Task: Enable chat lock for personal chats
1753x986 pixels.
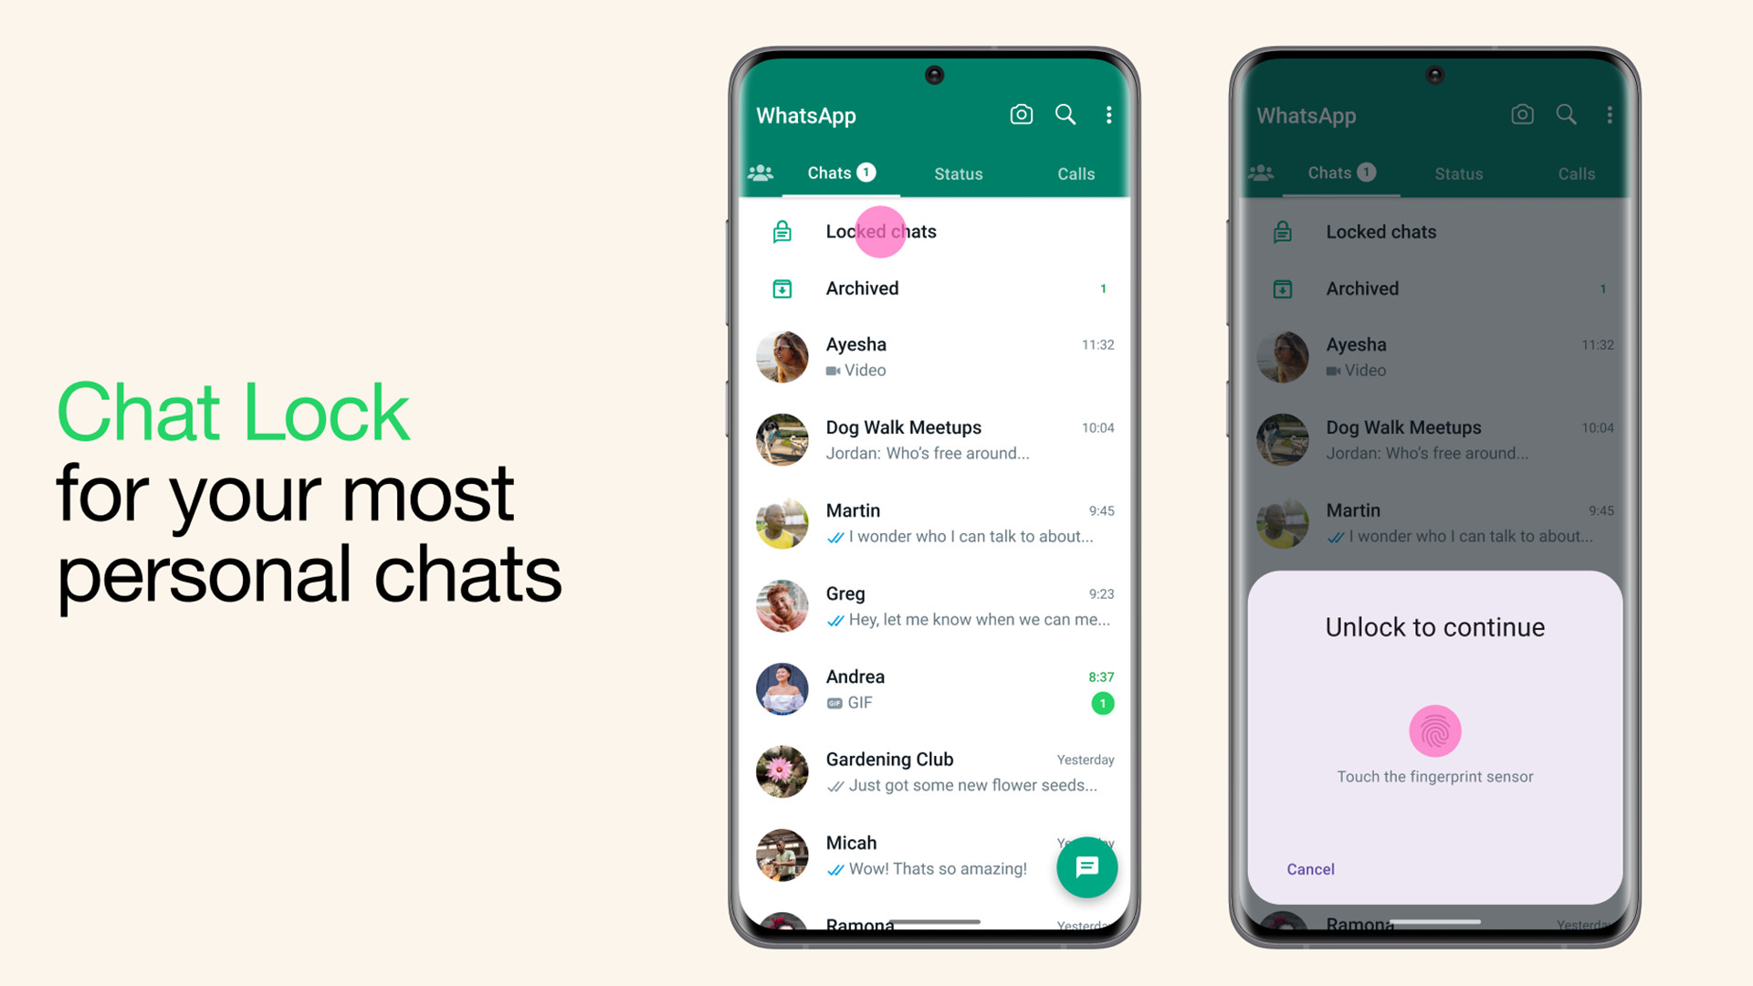Action: click(880, 231)
